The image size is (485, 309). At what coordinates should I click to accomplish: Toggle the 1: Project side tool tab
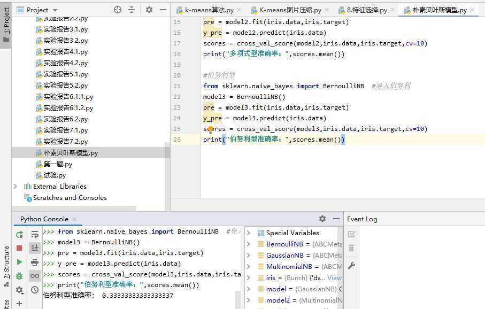pyautogui.click(x=6, y=25)
